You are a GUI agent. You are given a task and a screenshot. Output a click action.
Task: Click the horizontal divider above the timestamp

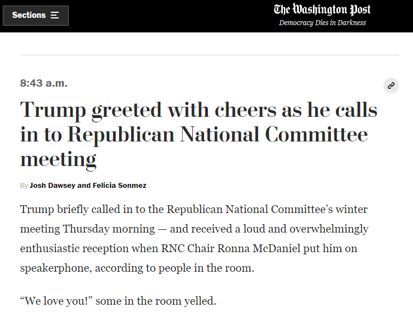(x=210, y=55)
